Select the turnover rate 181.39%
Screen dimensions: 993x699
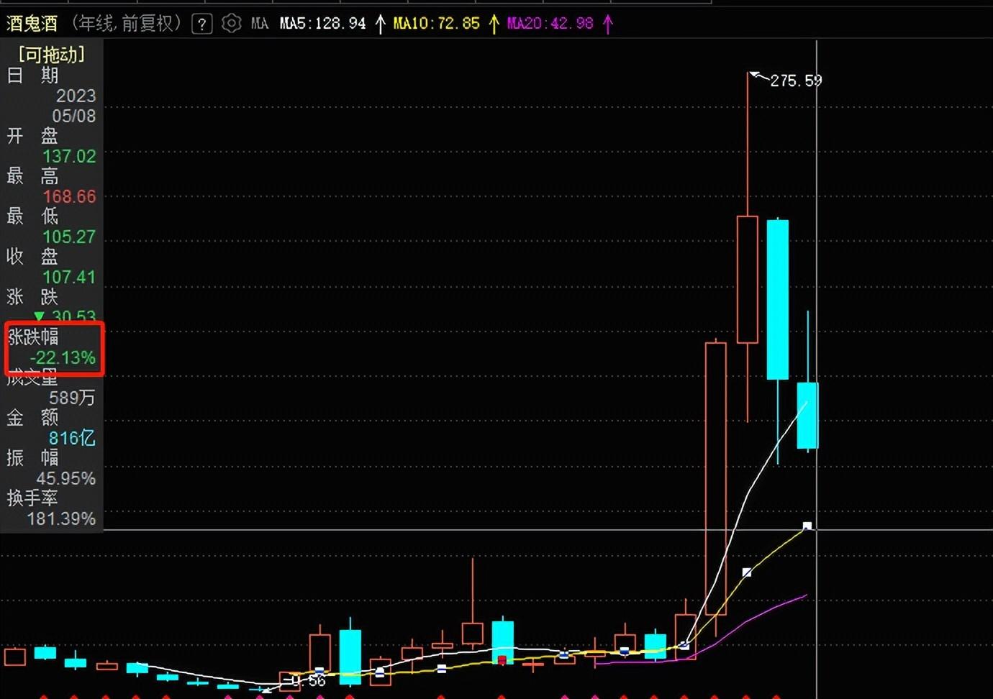tap(61, 518)
